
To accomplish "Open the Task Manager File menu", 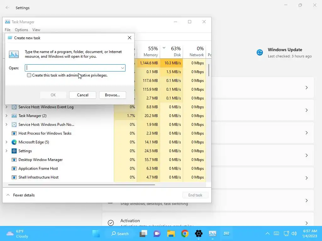I will 8,30.
